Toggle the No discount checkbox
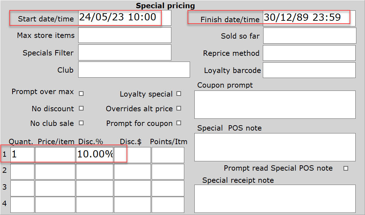Viewport: 365px width, 215px height. pos(81,108)
